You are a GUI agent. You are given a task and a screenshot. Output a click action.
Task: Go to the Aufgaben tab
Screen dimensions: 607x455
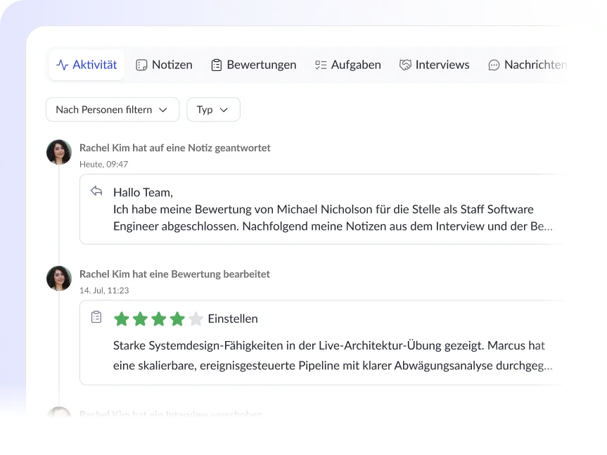click(348, 65)
